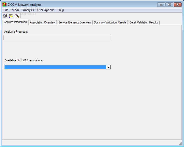184x147 pixels.
Task: Click the open folder toolbar icon
Action: point(11,16)
